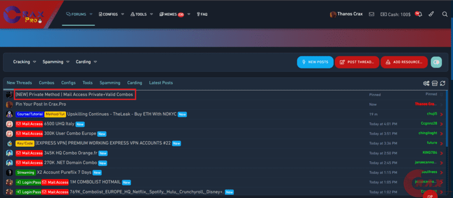Click red arrow on the KING786 row

point(441,153)
